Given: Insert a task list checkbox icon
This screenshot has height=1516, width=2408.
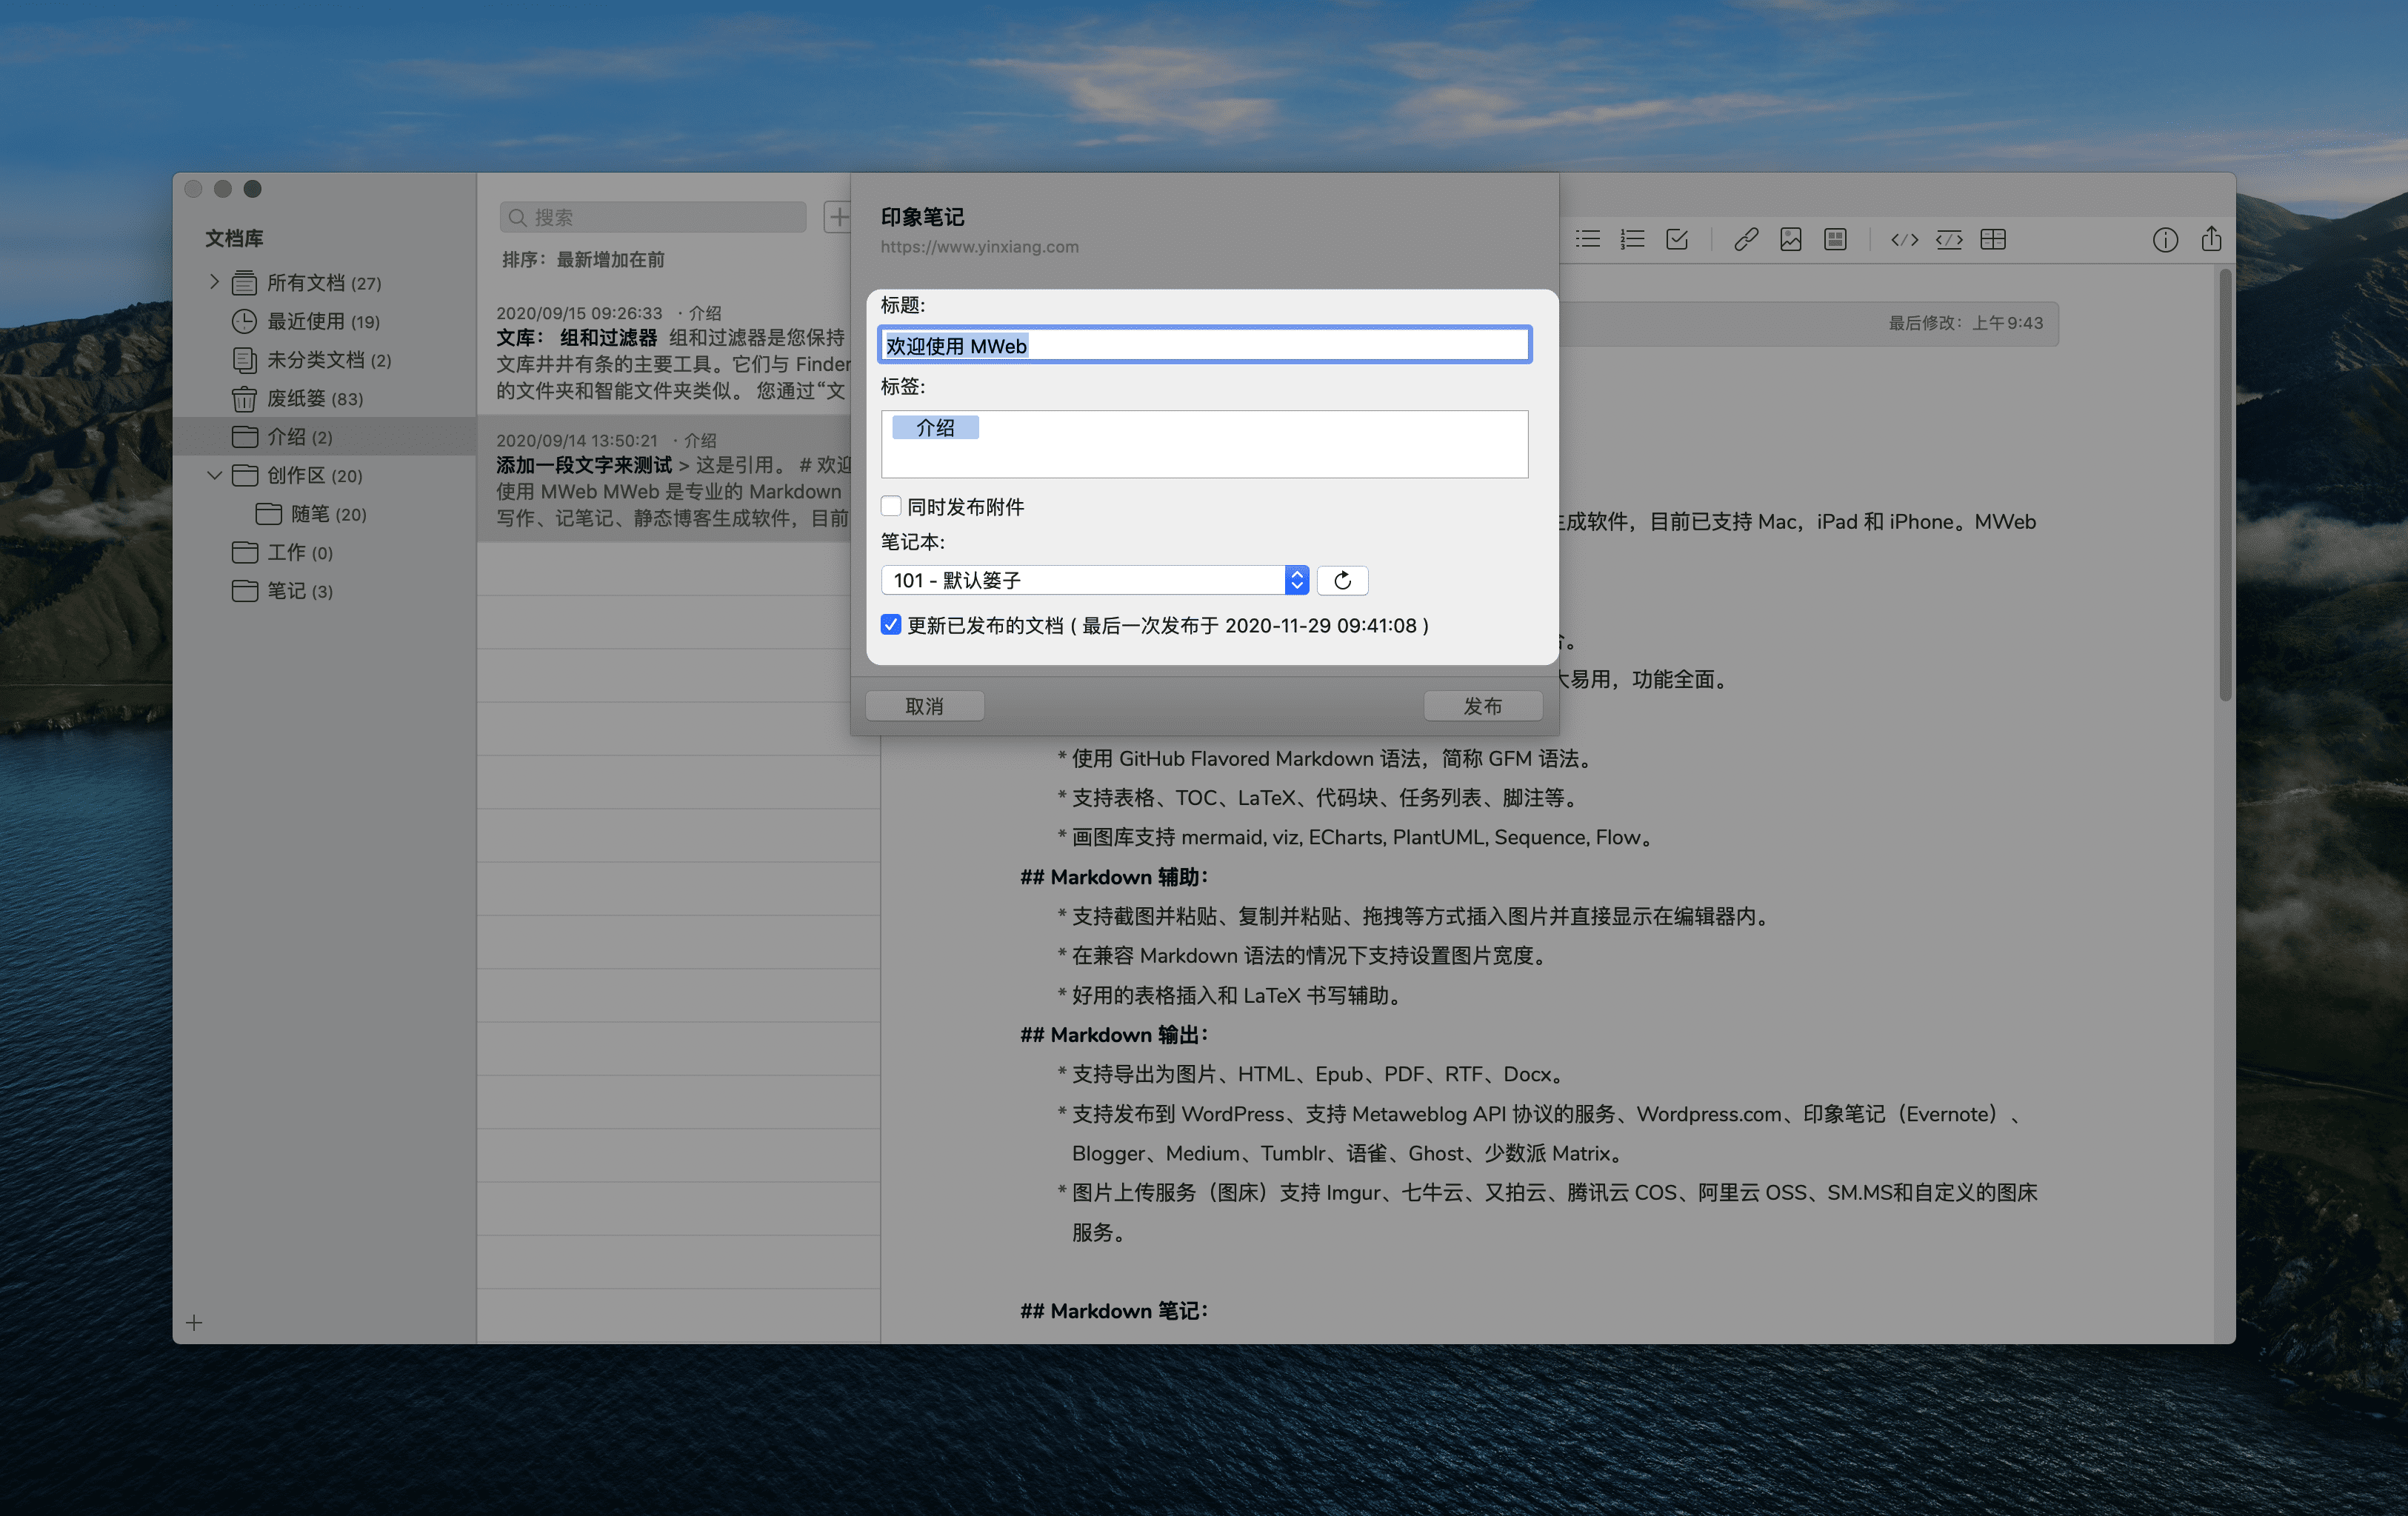Looking at the screenshot, I should pos(1677,239).
